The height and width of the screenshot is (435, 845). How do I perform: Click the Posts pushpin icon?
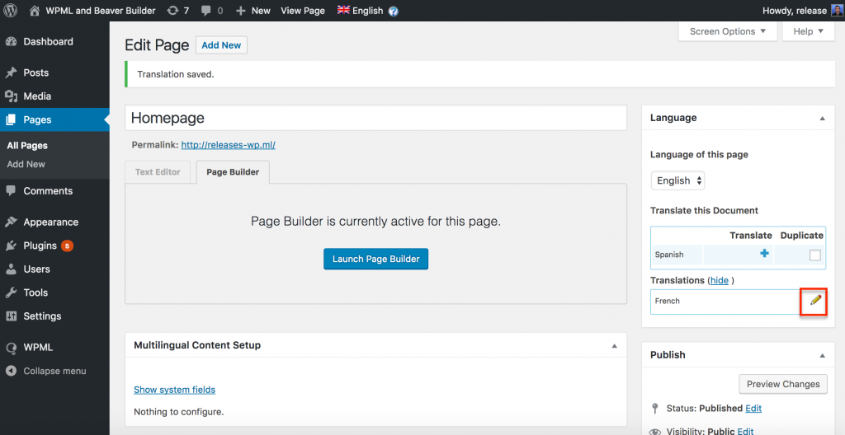(x=11, y=72)
